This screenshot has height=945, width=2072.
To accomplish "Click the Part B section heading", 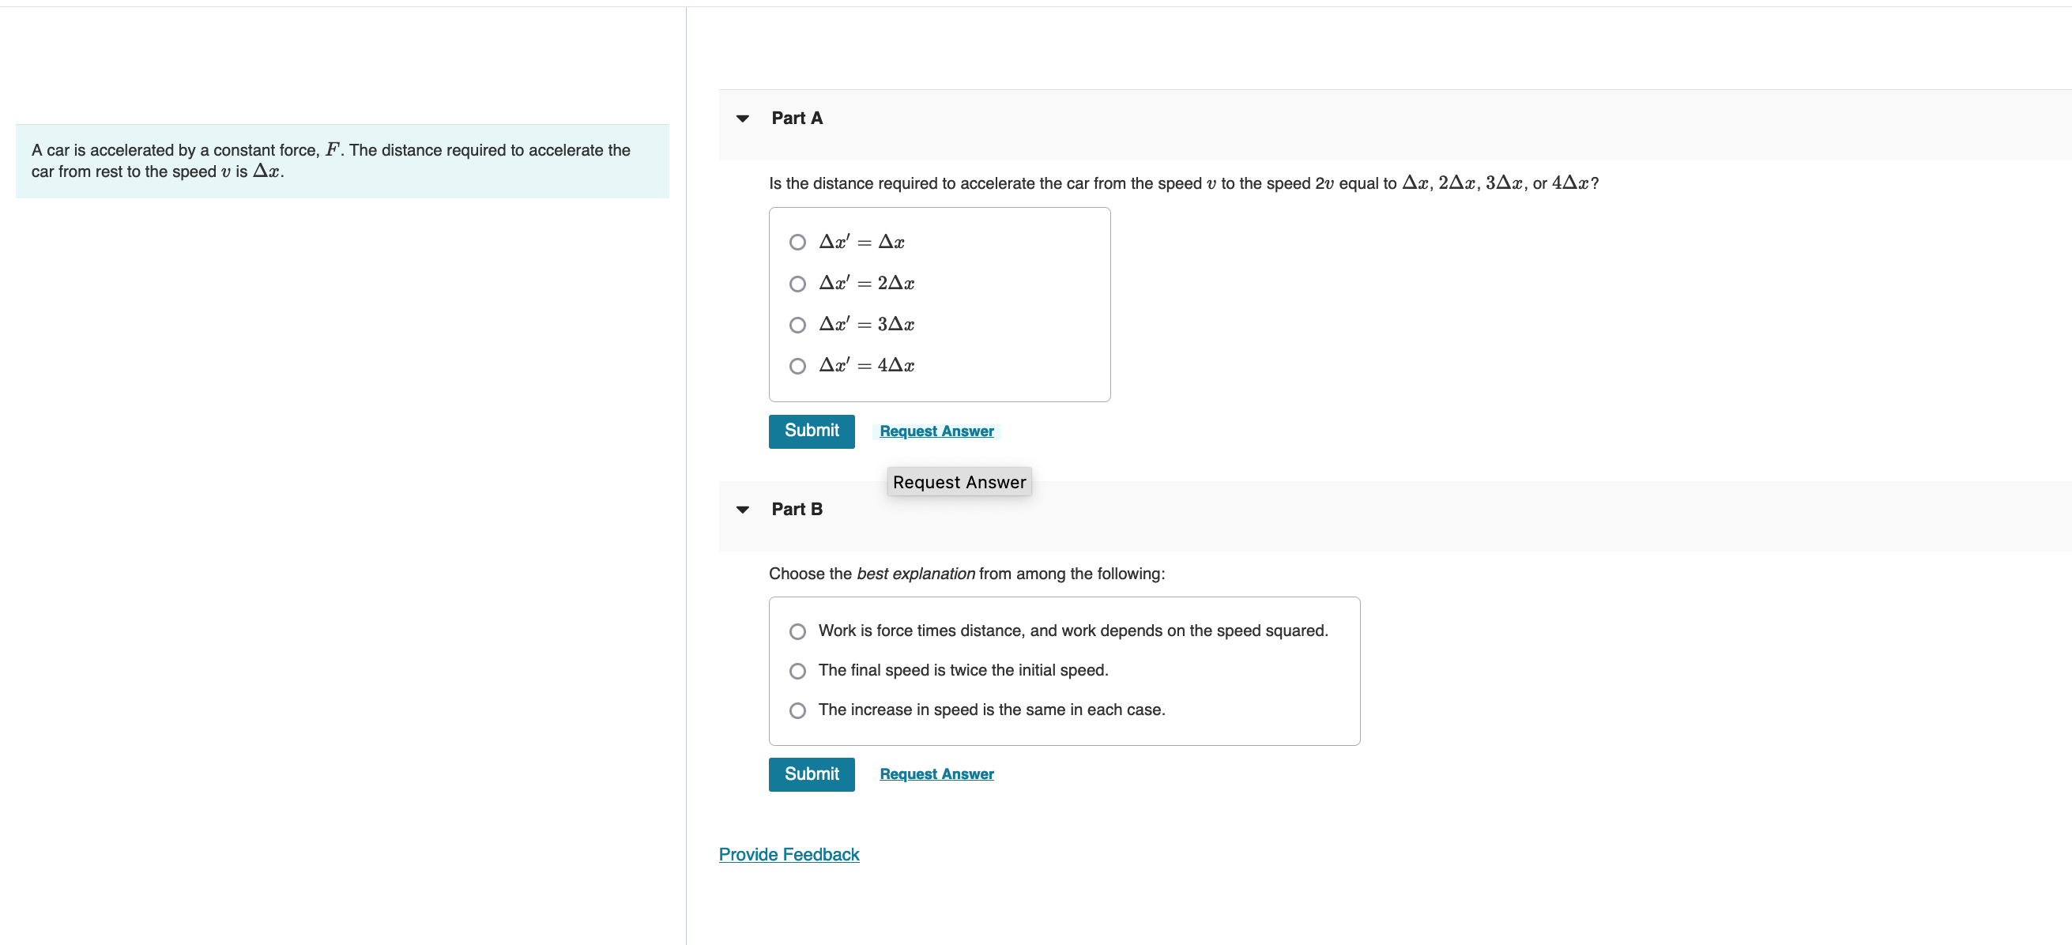I will tap(797, 509).
